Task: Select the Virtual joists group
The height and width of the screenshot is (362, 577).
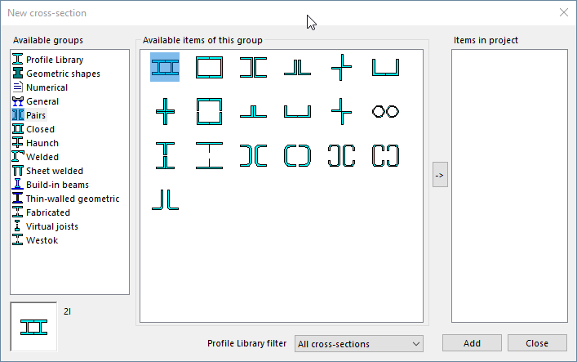Action: point(52,226)
